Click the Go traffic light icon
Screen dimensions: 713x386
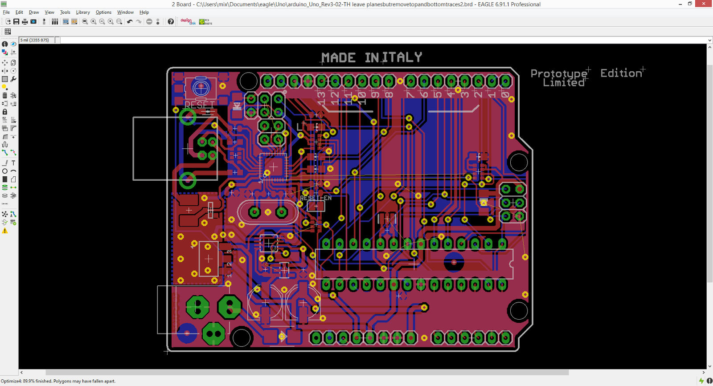[x=158, y=21]
